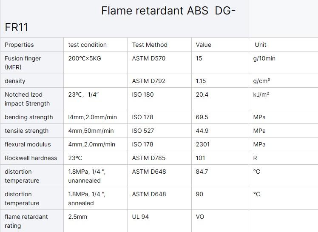This screenshot has height=232, width=318.
Task: Select the Test Method column header
Action: pyautogui.click(x=150, y=45)
